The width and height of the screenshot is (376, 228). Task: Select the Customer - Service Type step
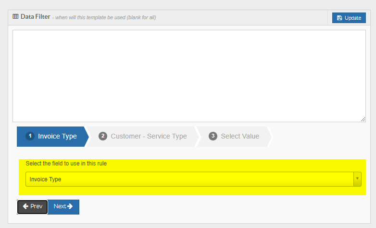tap(143, 136)
